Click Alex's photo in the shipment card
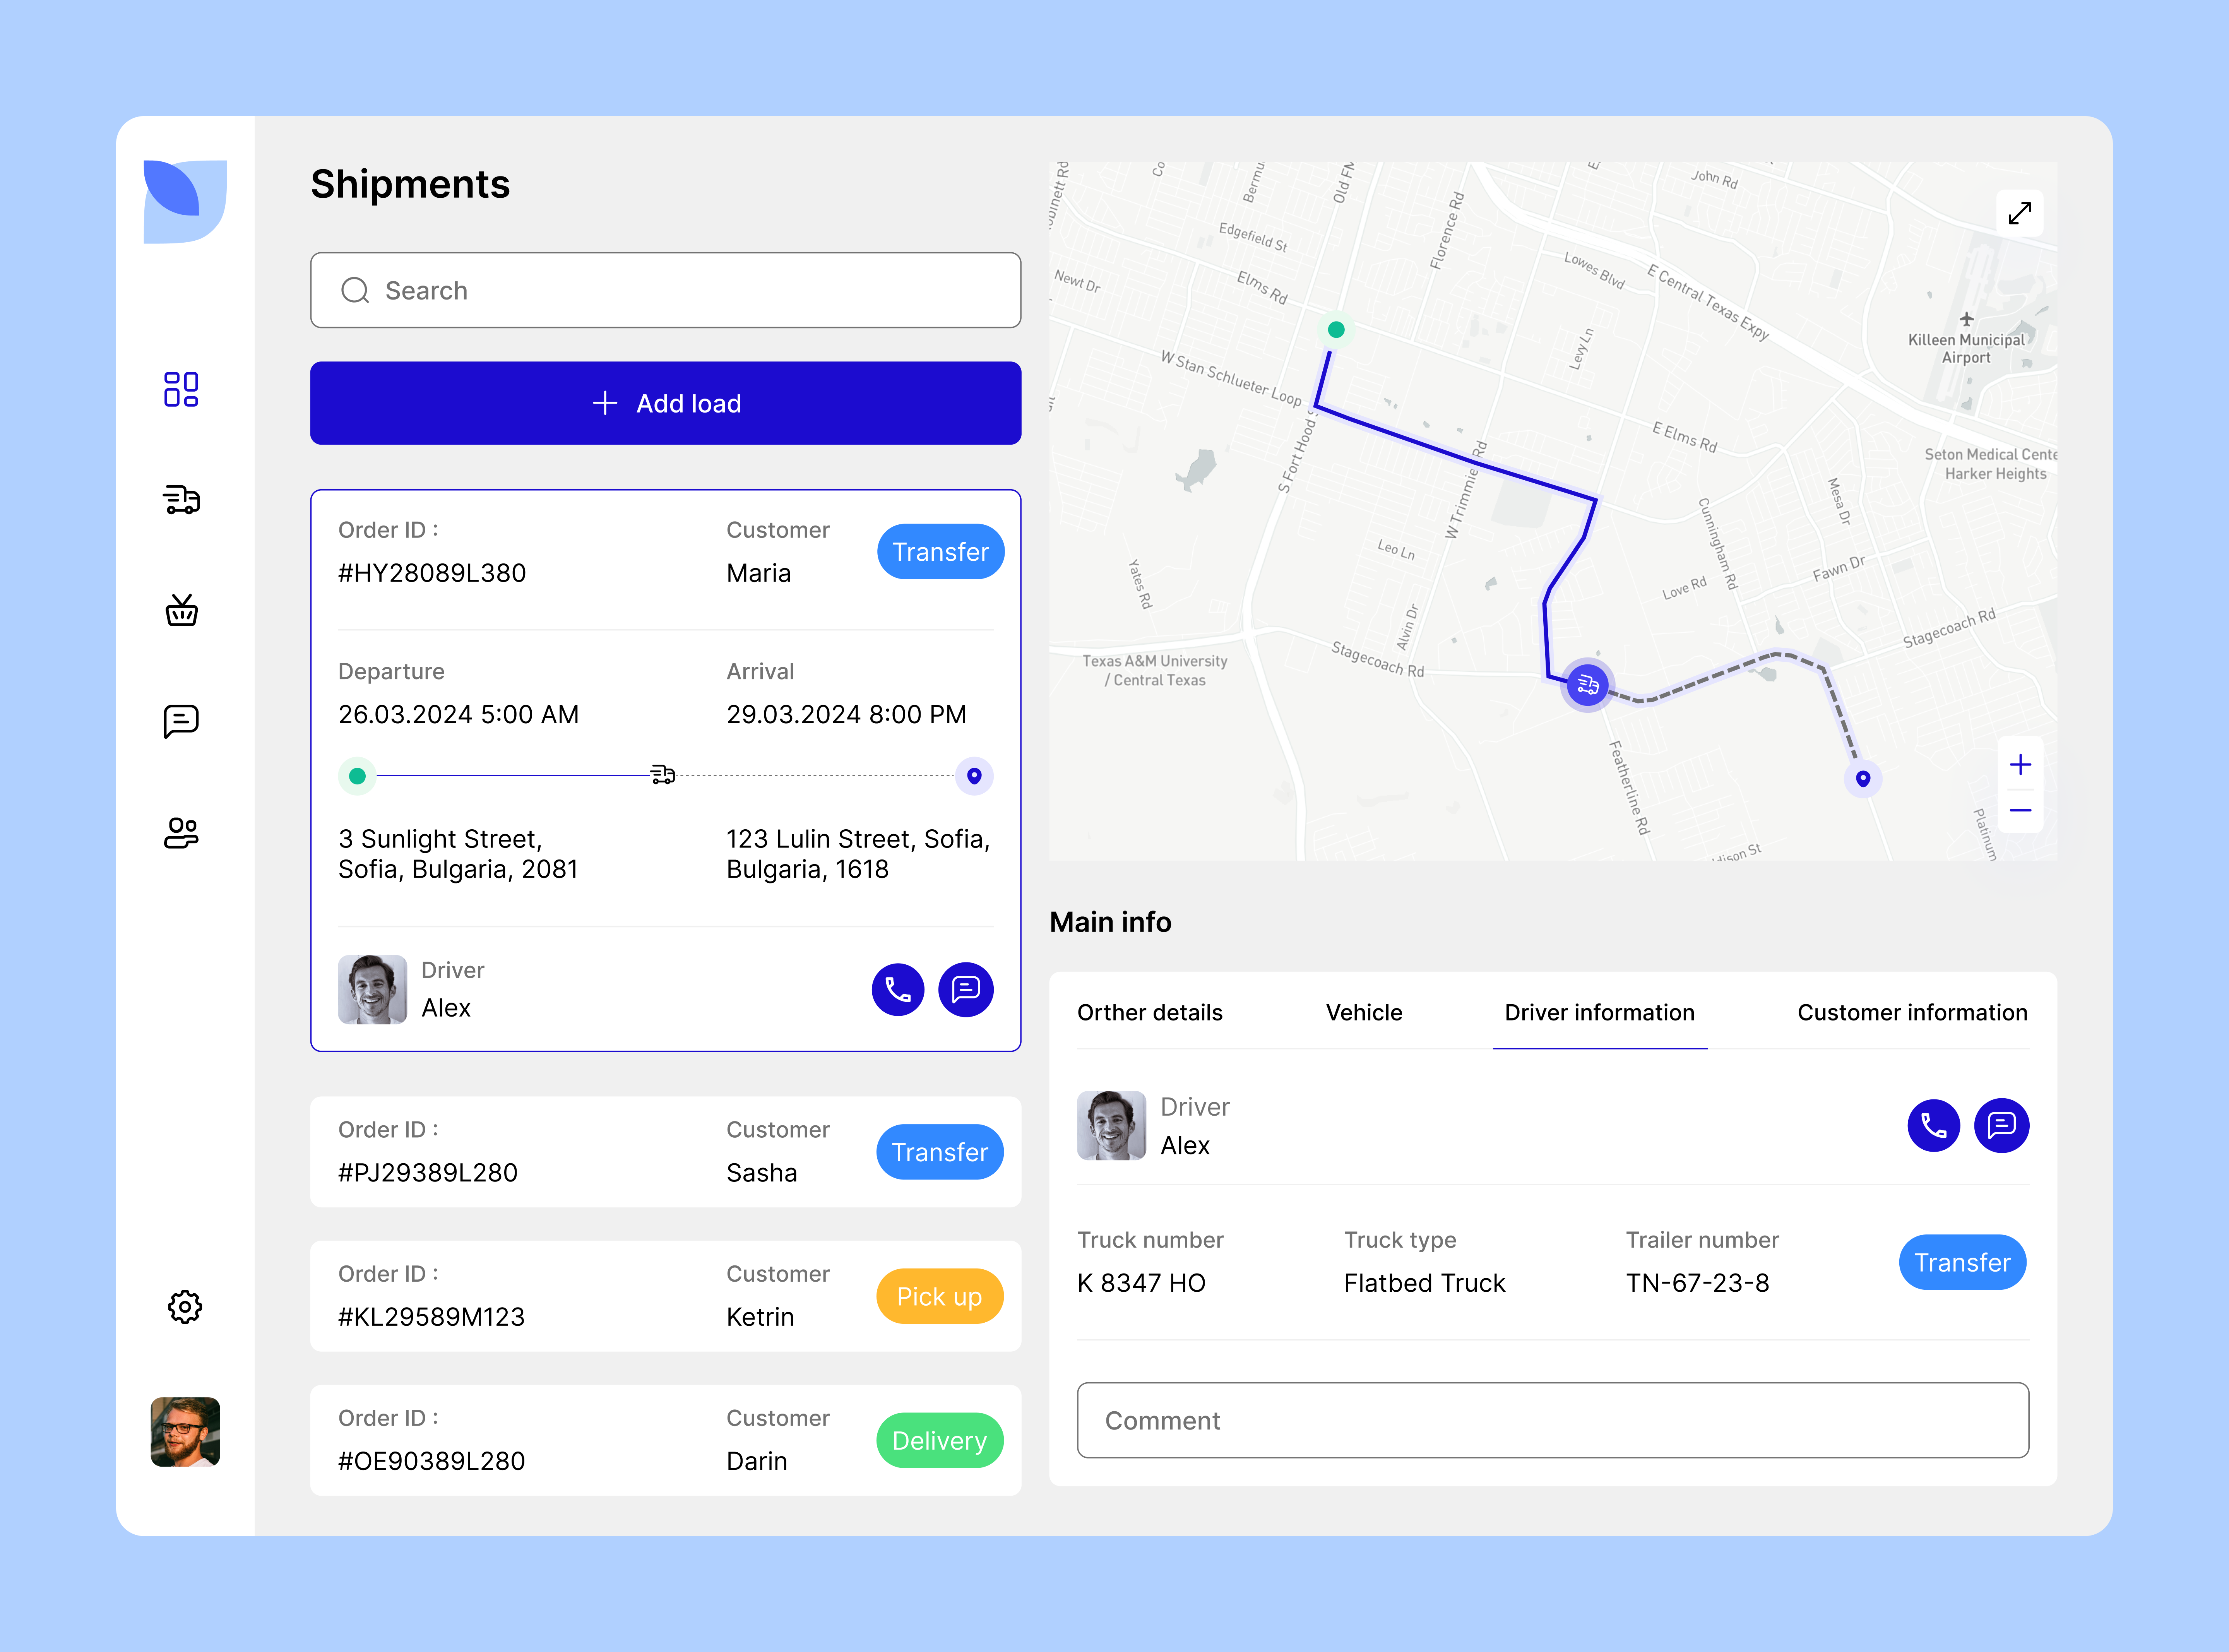Screen dimensions: 2229x1652 click(x=372, y=989)
